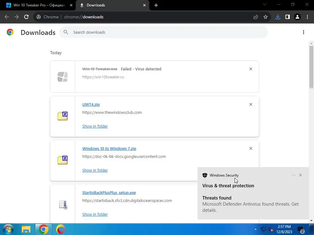The image size is (314, 235).
Task: Click the Win 10 Tweaker.exe file icon
Action: click(63, 77)
